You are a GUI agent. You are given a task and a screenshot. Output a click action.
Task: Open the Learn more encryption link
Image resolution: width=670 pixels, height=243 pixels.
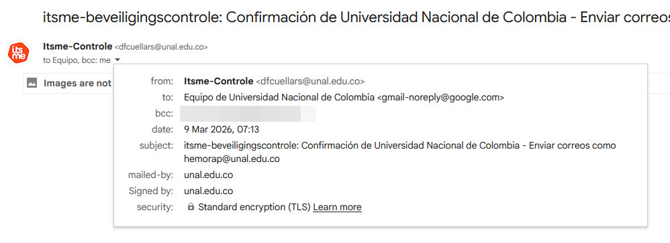[x=337, y=208]
